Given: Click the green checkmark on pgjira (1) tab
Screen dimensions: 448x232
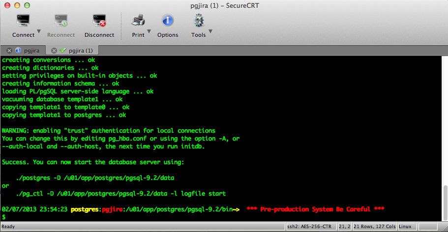Looking at the screenshot, I should tap(62, 50).
